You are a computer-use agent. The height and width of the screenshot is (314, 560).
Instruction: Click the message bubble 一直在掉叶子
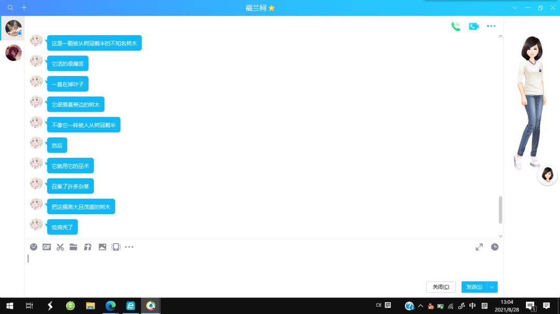tap(68, 84)
